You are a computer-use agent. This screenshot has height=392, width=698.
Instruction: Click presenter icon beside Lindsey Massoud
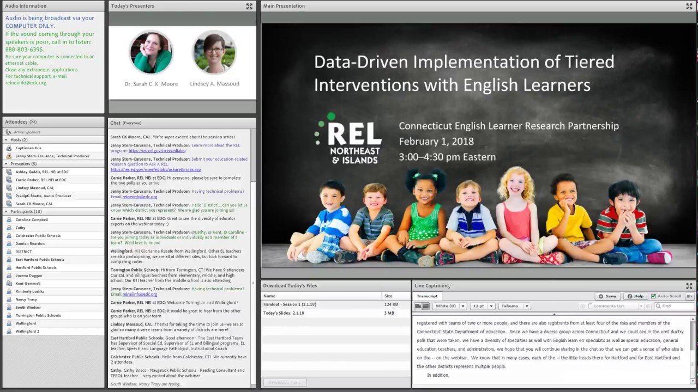(9, 188)
